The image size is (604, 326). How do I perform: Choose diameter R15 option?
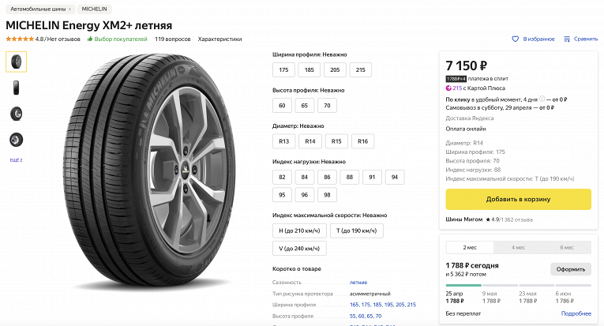coord(336,141)
